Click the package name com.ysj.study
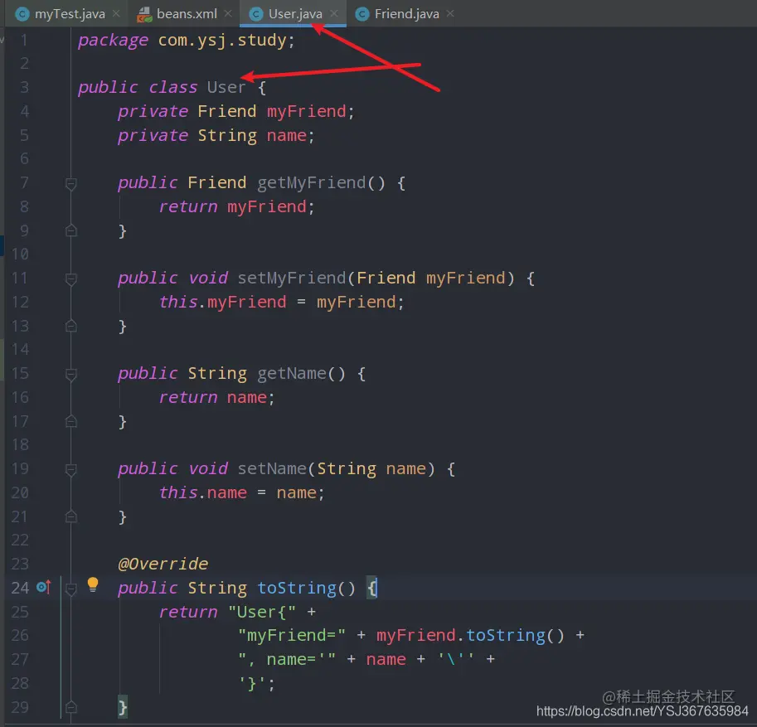The image size is (757, 727). (222, 41)
